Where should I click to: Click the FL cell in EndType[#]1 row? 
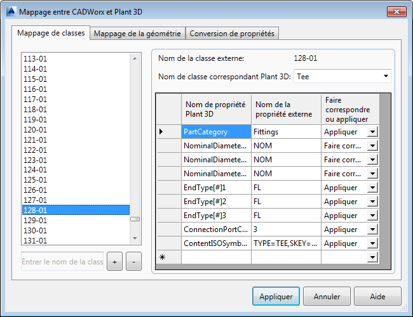[x=286, y=188]
